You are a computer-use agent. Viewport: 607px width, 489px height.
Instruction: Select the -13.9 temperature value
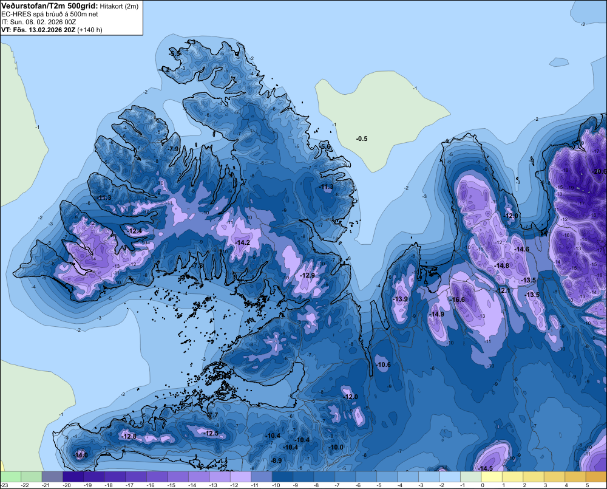[x=400, y=299]
